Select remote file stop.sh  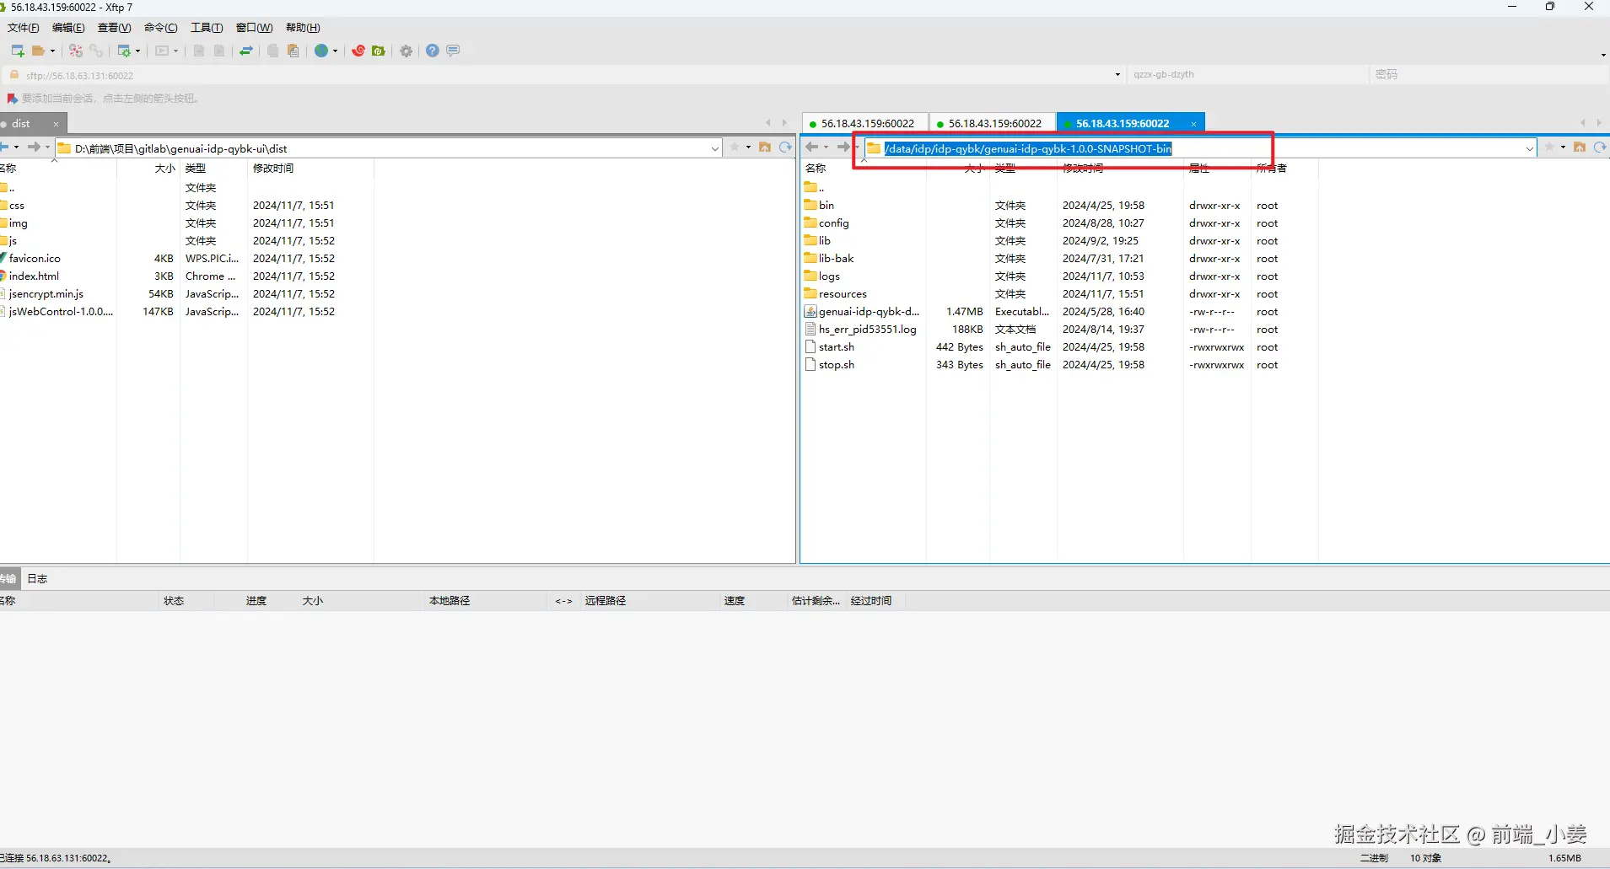coord(836,365)
